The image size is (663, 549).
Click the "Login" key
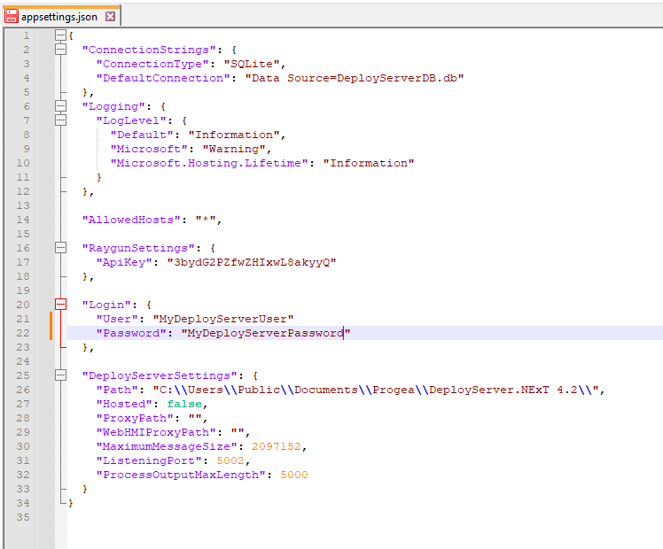click(106, 305)
